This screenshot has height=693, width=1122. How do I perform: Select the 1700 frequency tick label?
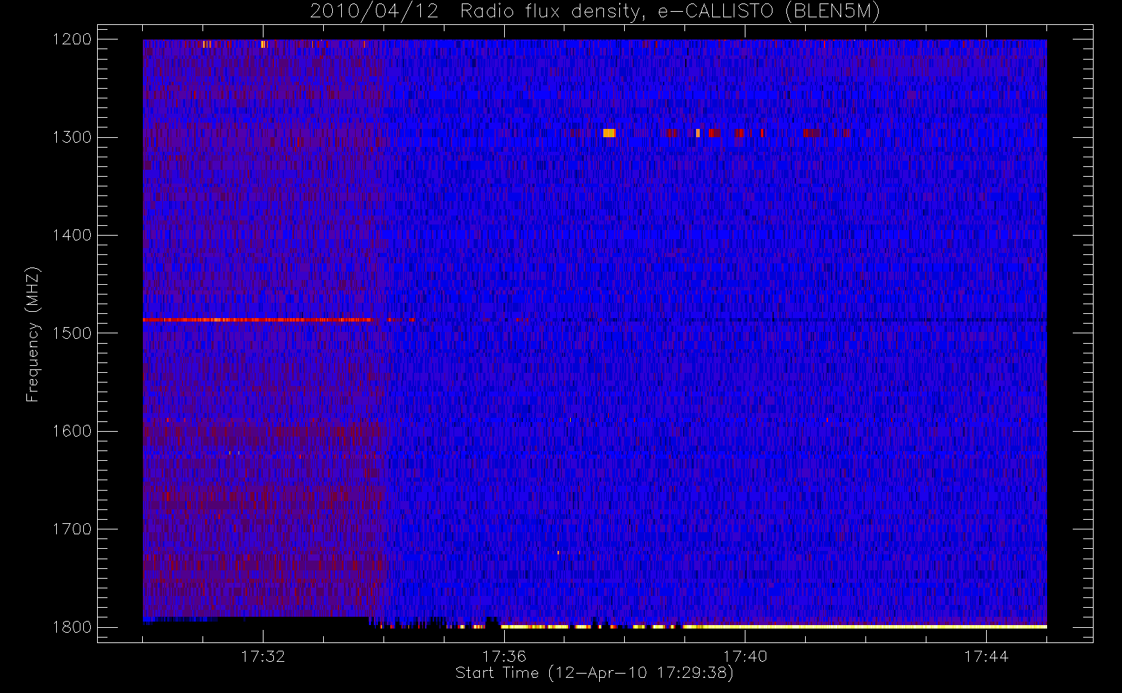click(x=72, y=529)
